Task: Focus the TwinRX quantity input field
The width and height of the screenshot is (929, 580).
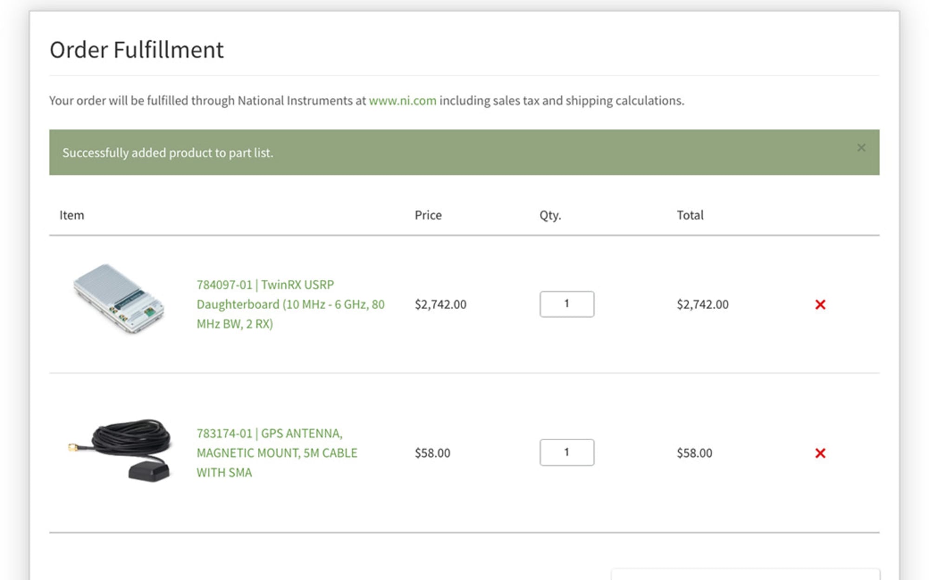Action: click(x=567, y=304)
